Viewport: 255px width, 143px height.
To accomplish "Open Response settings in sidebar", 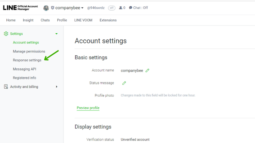I will (x=27, y=60).
